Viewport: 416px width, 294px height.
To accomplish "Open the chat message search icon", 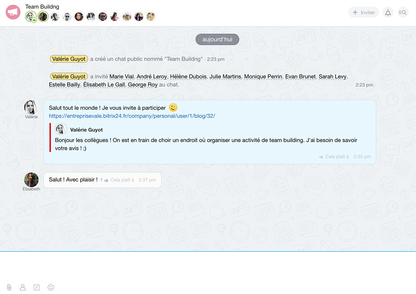I will coord(403,12).
